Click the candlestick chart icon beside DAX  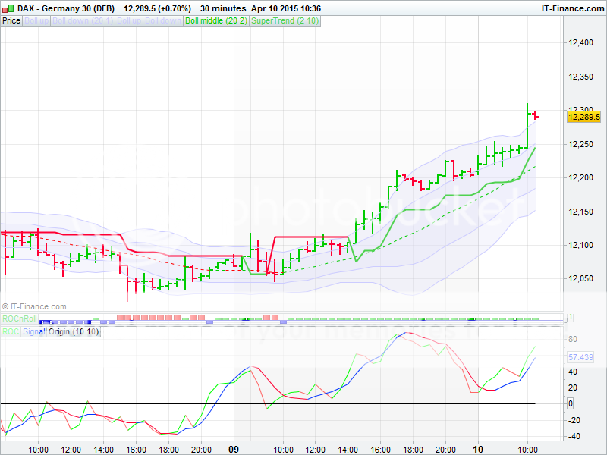coord(8,8)
